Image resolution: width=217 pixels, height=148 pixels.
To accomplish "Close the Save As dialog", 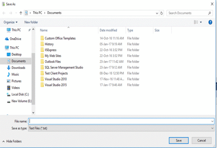I will click(x=212, y=4).
